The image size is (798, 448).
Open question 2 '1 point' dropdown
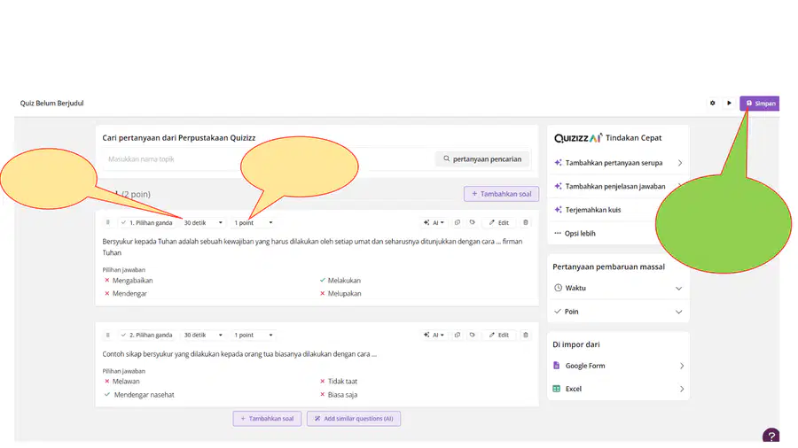pyautogui.click(x=254, y=335)
